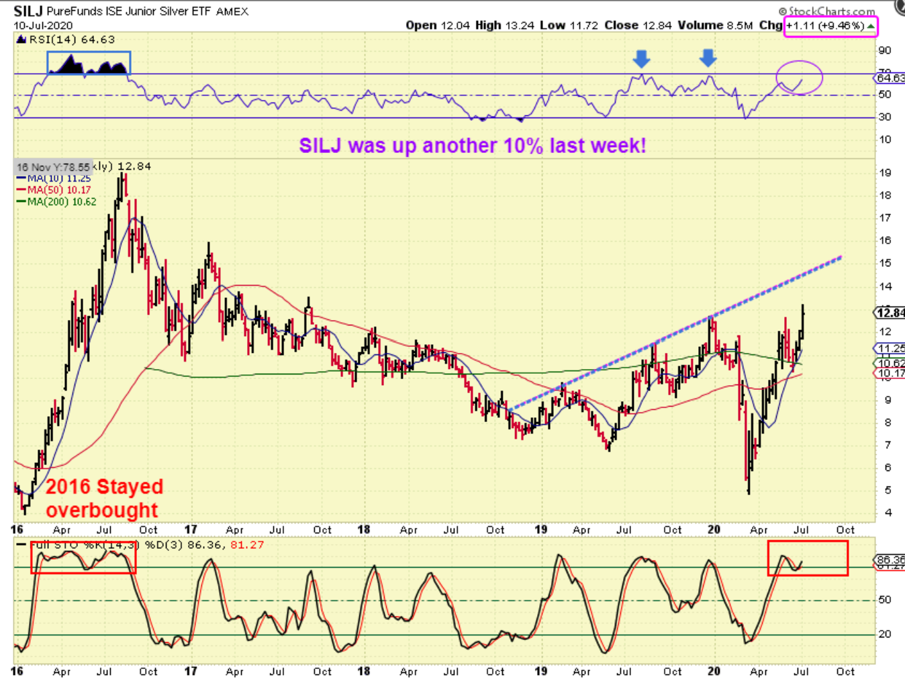Click price level 9 on the price axis
Viewport: 905px width, 679px height.
888,400
